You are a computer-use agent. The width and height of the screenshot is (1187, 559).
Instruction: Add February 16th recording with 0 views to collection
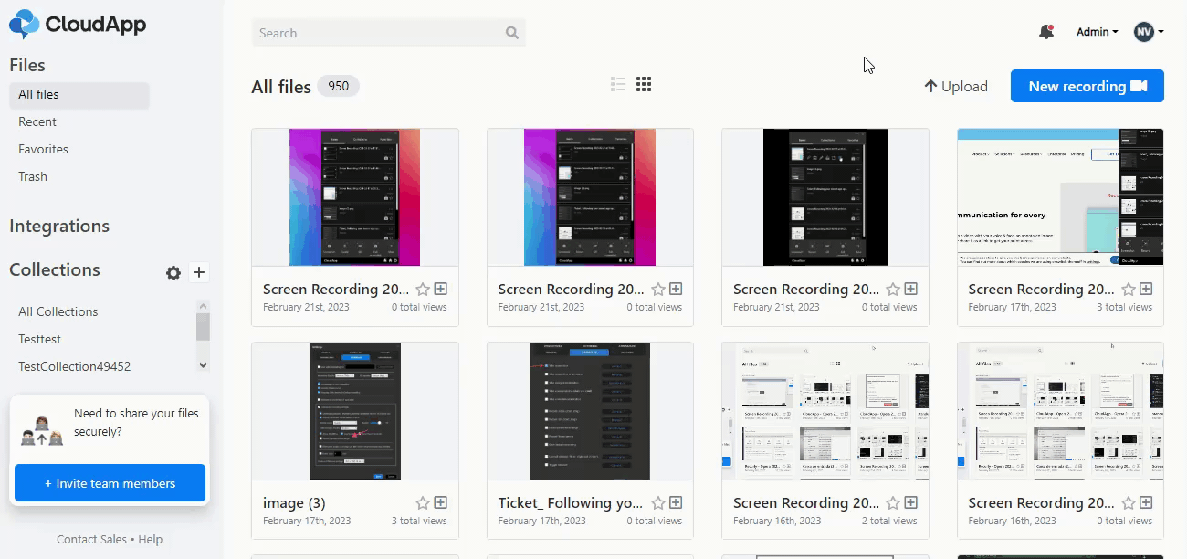[x=1146, y=502]
